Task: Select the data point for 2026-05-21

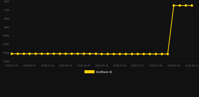Action: point(30,54)
